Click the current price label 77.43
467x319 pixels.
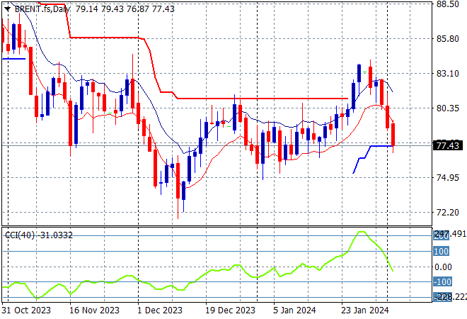[x=448, y=145]
